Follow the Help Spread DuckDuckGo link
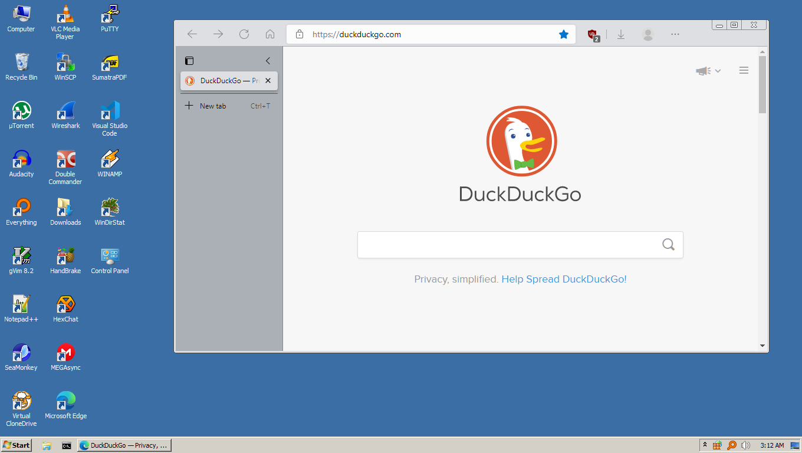The width and height of the screenshot is (802, 453). (x=564, y=279)
